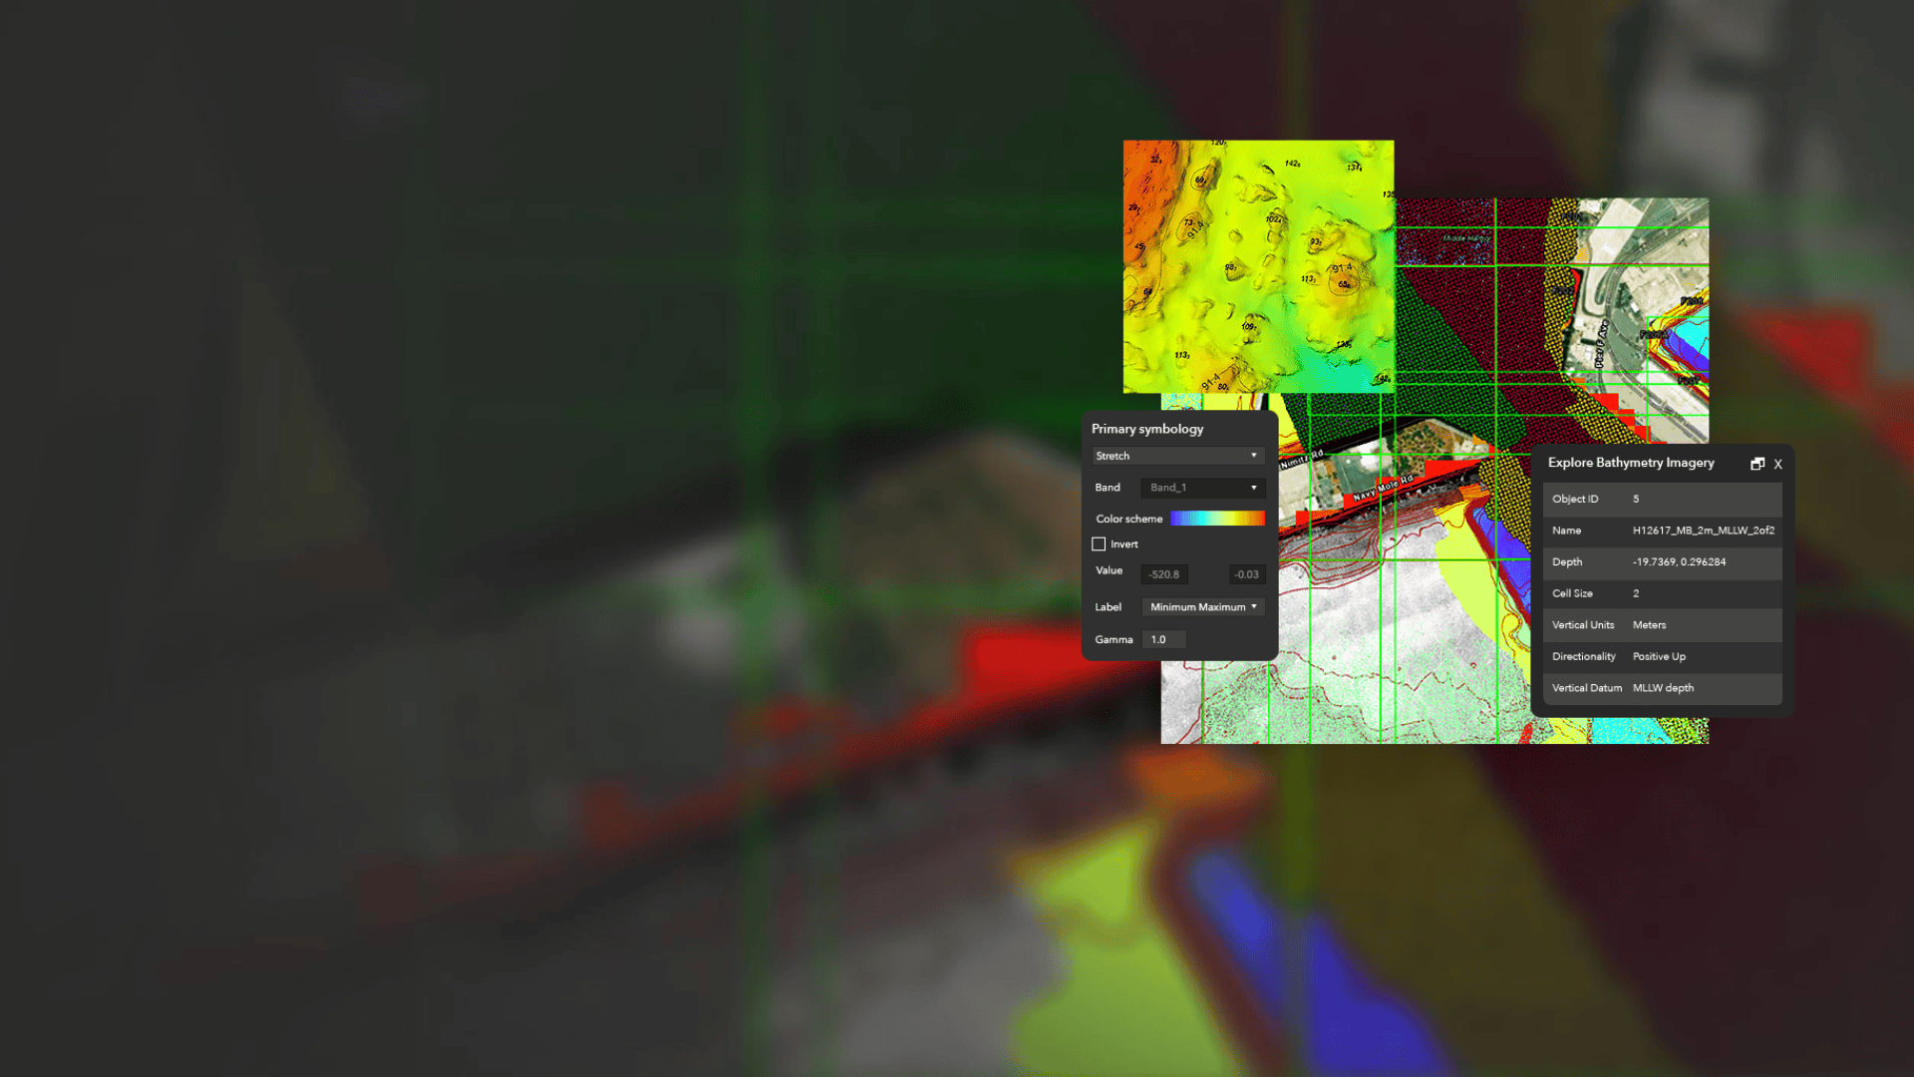Click the Object ID row in popup
Image resolution: width=1914 pixels, height=1077 pixels.
coord(1662,499)
